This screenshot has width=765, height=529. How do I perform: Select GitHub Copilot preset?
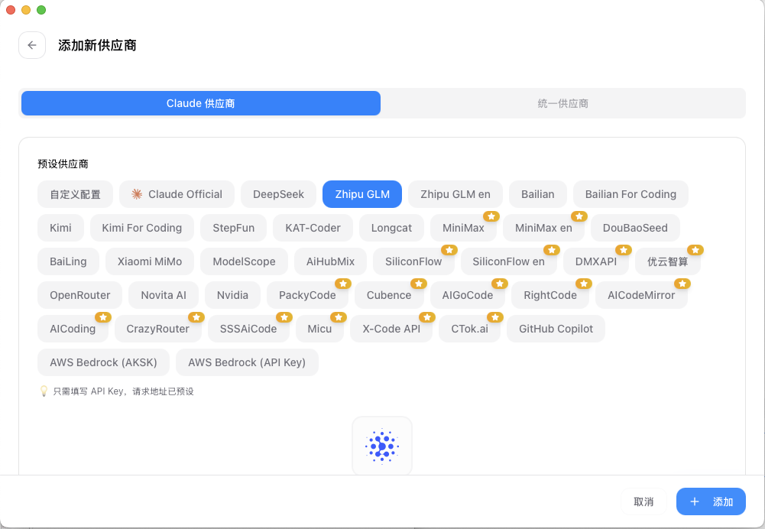(556, 329)
